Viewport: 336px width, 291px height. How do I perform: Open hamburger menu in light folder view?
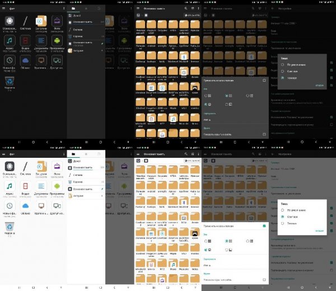[138, 154]
